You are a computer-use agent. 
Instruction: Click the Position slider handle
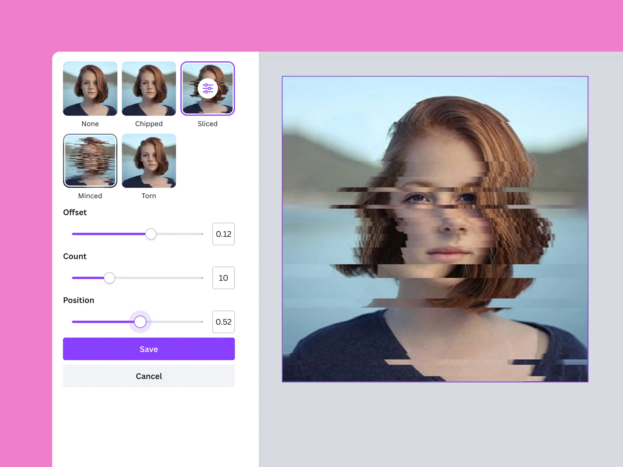click(140, 322)
